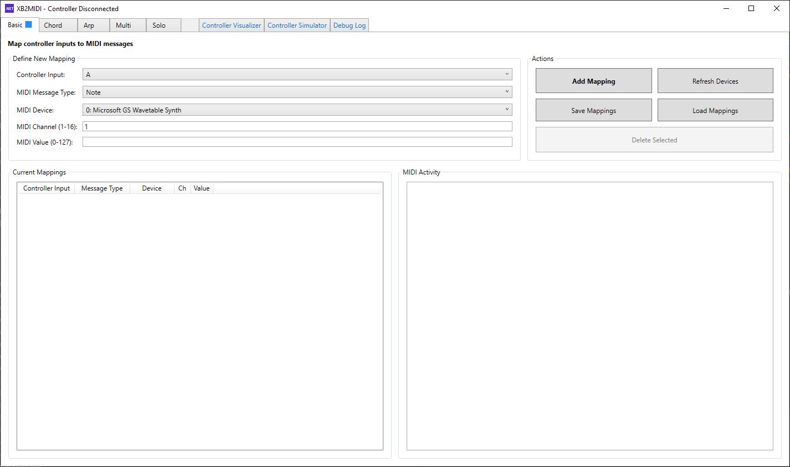790x467 pixels.
Task: Click the .NET app icon in title bar
Action: 9,9
